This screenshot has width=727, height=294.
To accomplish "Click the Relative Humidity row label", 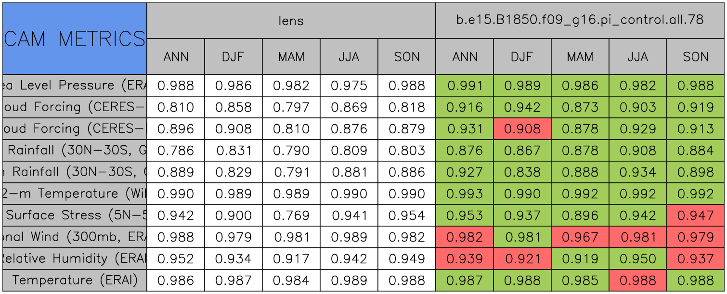I will point(75,258).
